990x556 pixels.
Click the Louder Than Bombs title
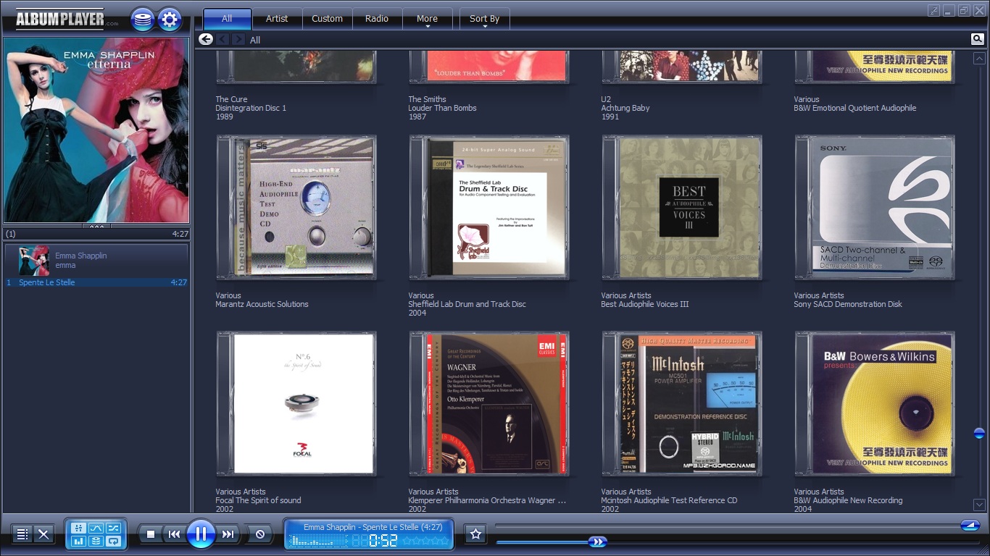[442, 108]
